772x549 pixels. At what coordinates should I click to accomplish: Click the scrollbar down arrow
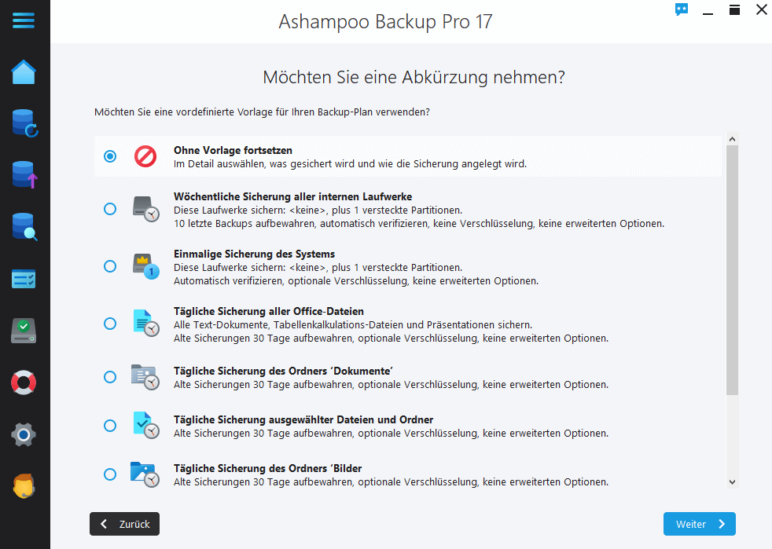point(732,481)
